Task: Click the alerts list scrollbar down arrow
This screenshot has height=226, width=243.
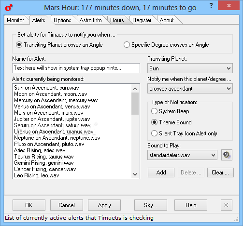Action: [x=135, y=174]
